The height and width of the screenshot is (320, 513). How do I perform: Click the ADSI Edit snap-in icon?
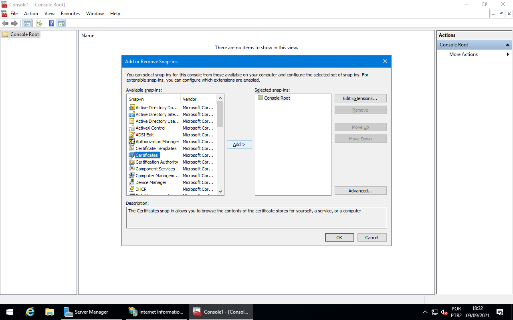click(x=132, y=135)
